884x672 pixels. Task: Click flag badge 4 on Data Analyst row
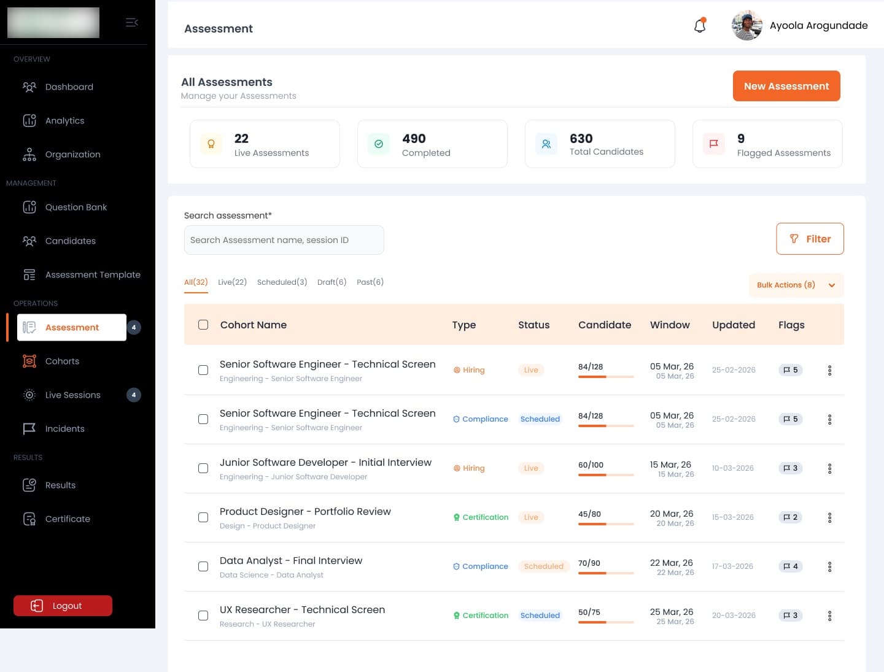pos(791,566)
